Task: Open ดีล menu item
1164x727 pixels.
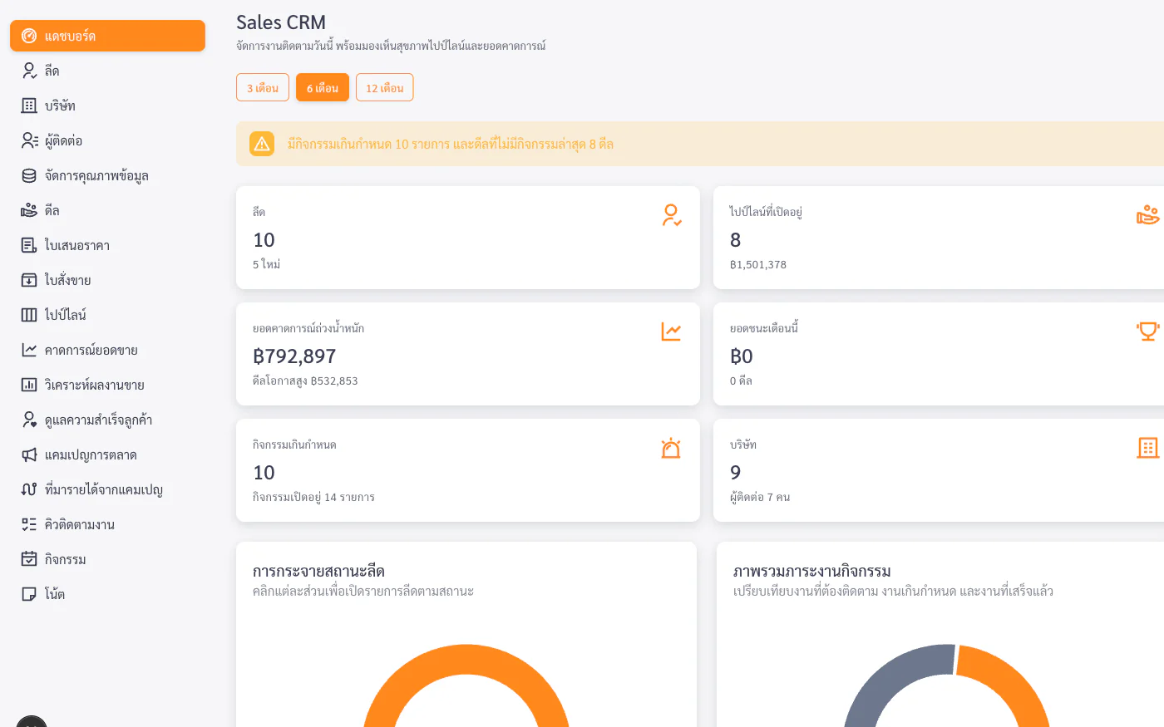Action: point(107,210)
